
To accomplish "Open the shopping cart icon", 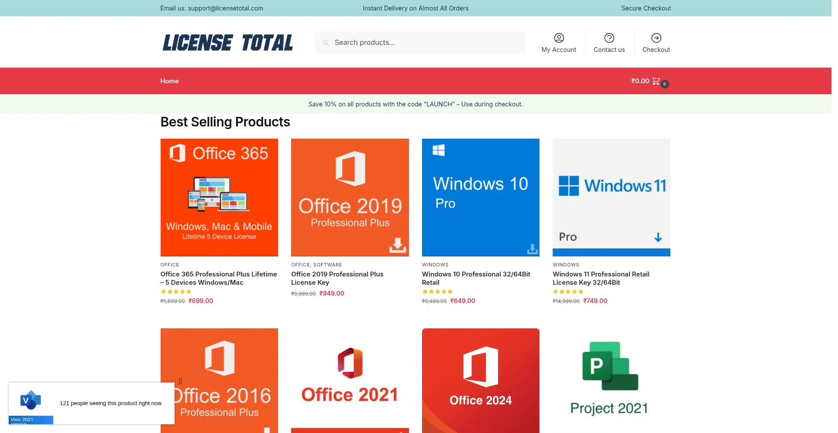I will [656, 81].
